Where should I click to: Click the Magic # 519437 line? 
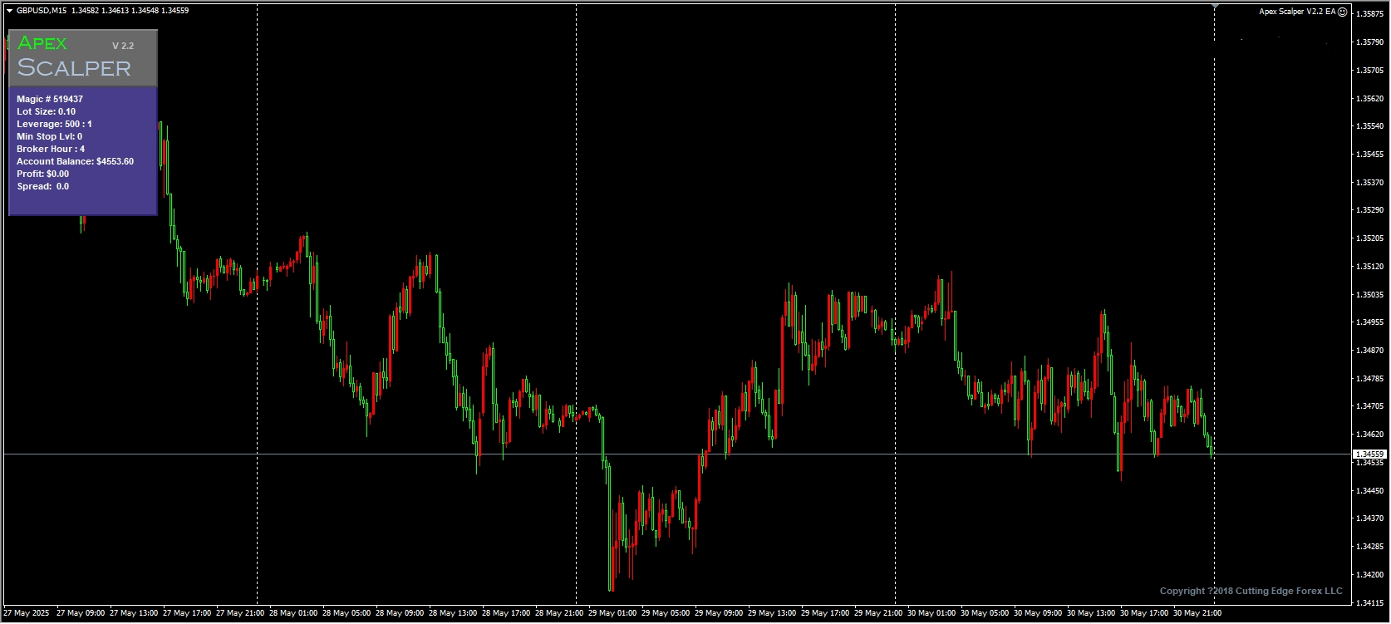50,99
